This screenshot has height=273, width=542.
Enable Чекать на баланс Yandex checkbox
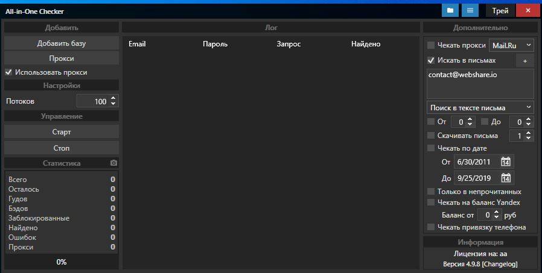click(431, 202)
